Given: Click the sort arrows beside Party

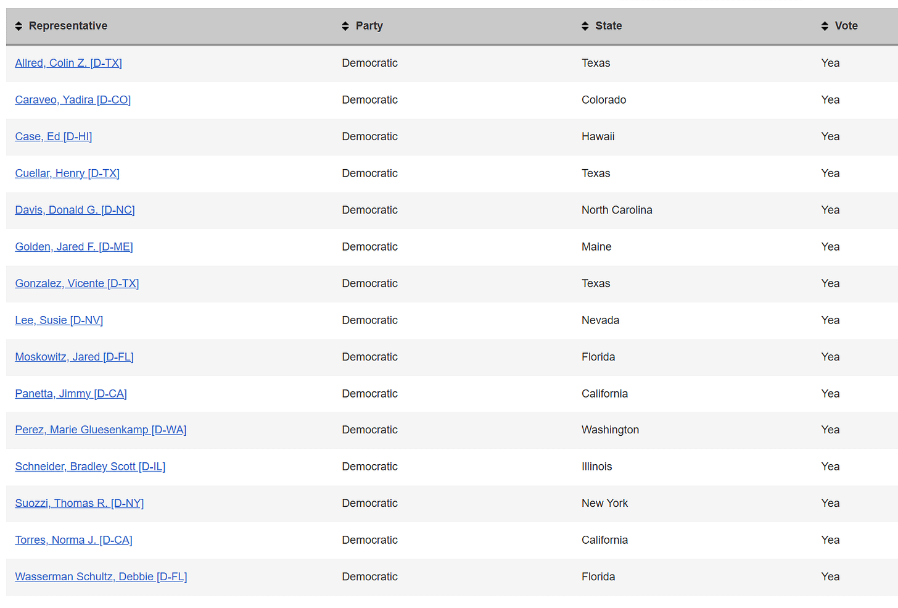Looking at the screenshot, I should pyautogui.click(x=345, y=26).
